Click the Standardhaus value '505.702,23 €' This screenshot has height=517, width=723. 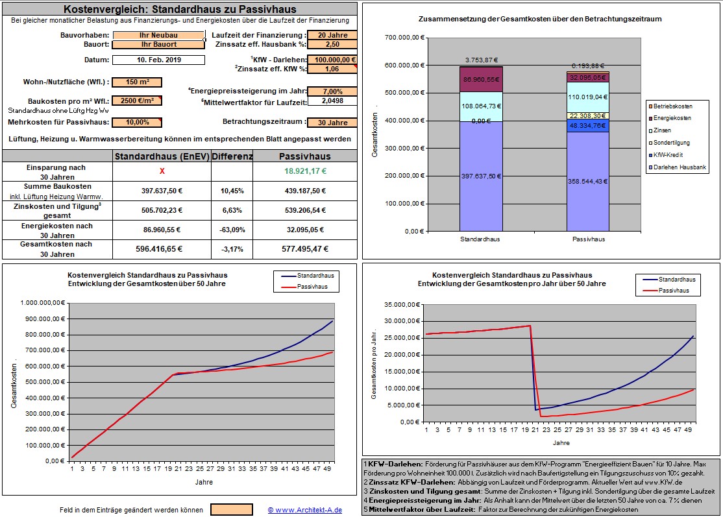(162, 211)
